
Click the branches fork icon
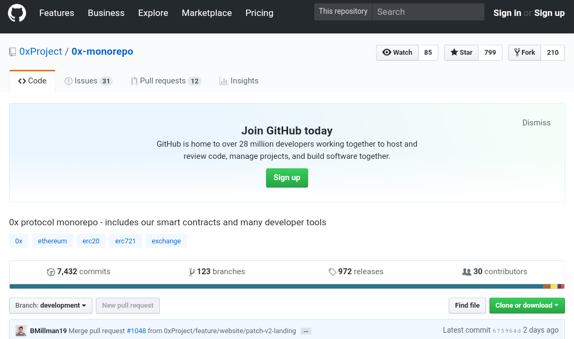coord(192,272)
